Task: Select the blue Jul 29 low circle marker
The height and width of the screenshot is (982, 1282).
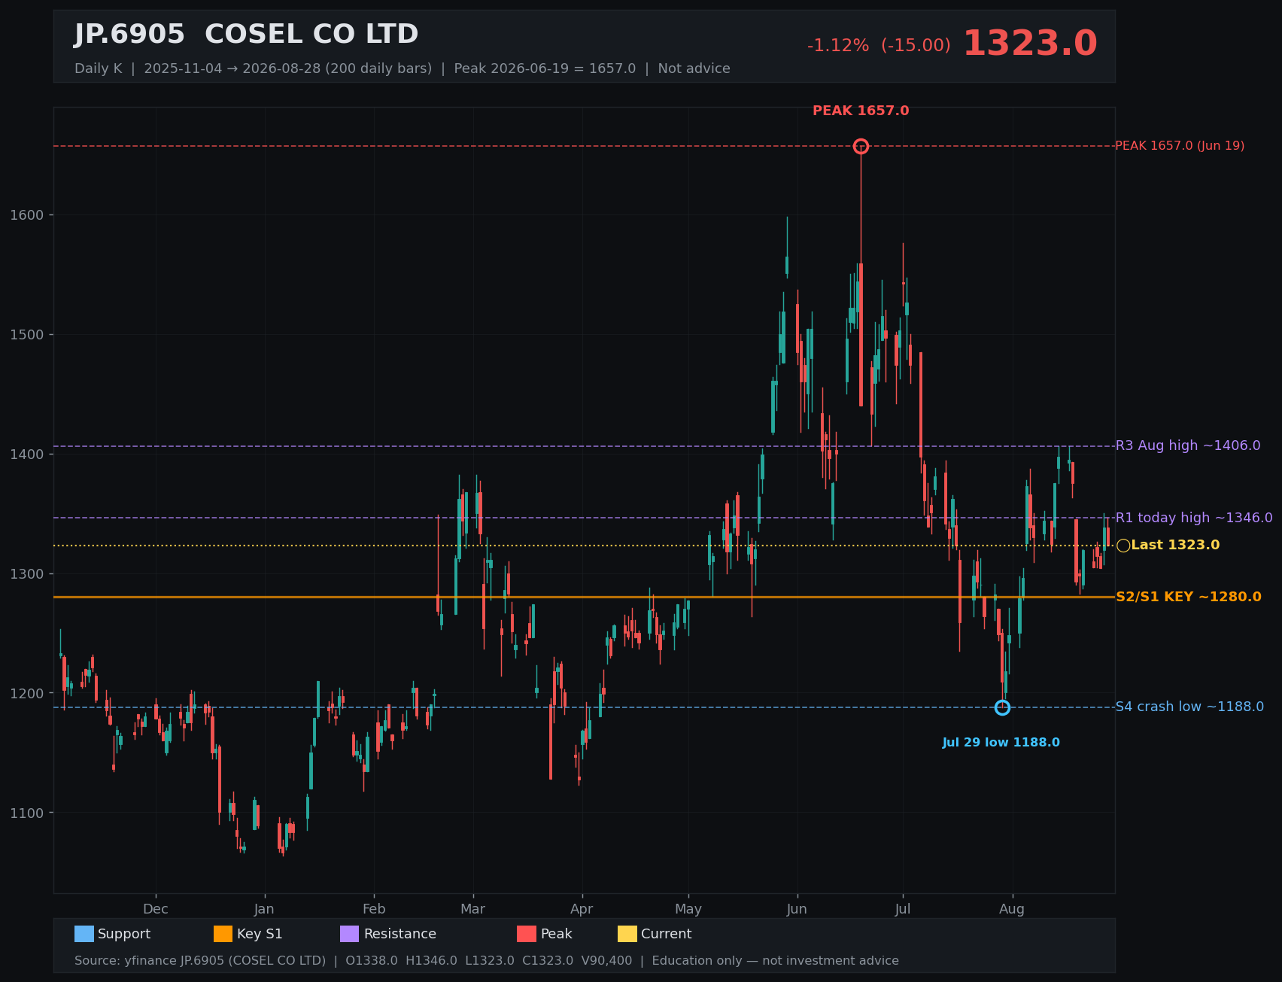Action: coord(1002,707)
